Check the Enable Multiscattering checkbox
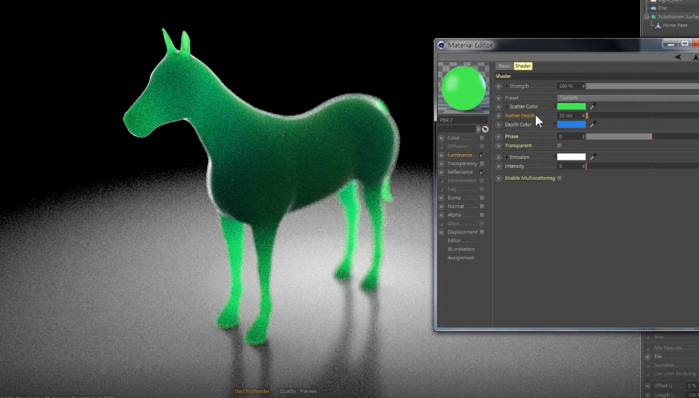Viewport: 699px width, 398px height. [559, 178]
